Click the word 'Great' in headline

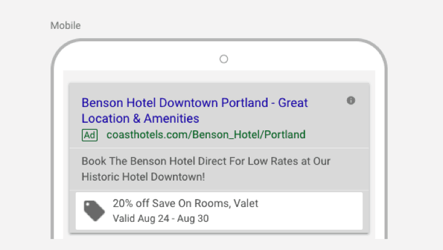click(293, 103)
